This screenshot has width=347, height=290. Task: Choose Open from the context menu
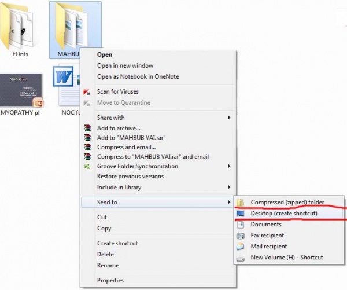(x=158, y=54)
